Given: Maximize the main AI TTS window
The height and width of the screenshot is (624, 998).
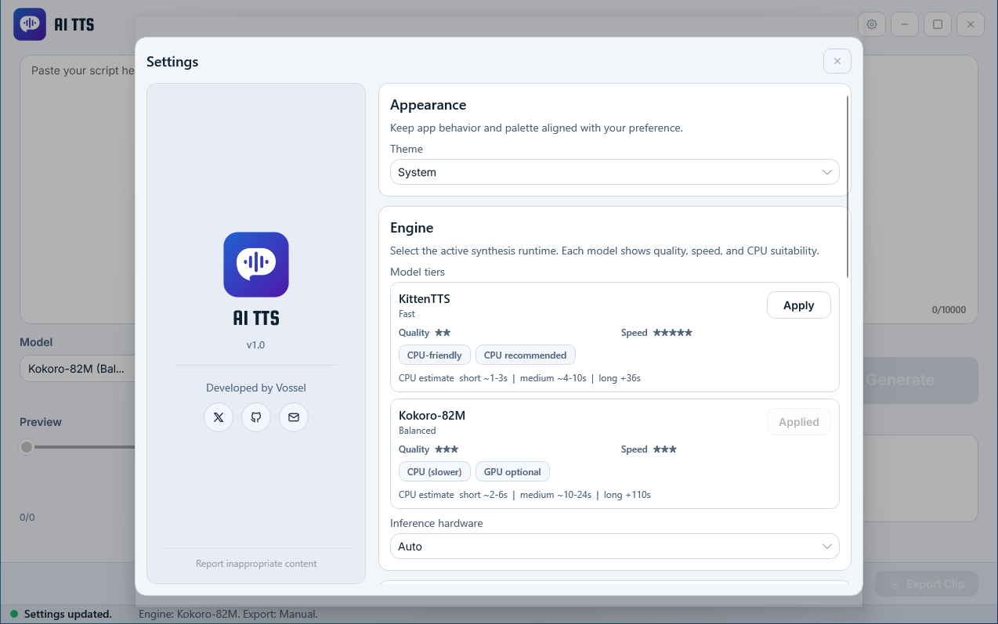Looking at the screenshot, I should click(938, 24).
